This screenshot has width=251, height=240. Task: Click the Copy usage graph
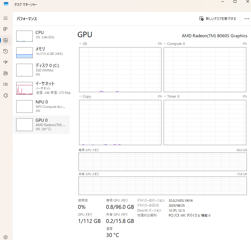coord(120,122)
